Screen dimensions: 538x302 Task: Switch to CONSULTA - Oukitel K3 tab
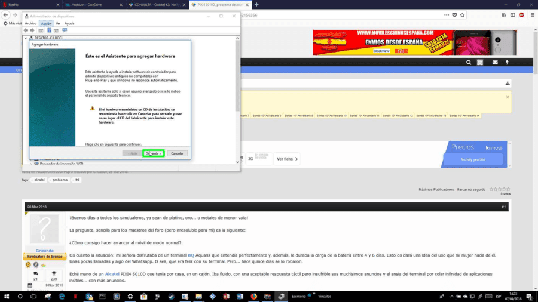point(157,5)
